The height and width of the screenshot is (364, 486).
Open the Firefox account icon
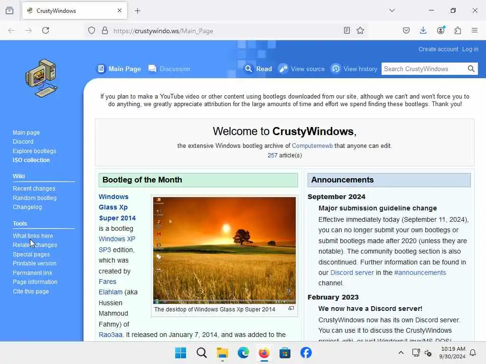441,30
